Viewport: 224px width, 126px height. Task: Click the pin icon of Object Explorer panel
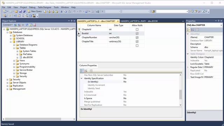pyautogui.click(x=71, y=21)
